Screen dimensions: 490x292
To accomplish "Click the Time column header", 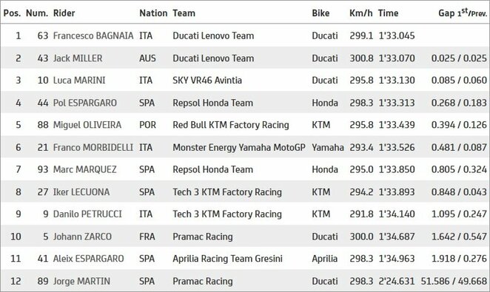I will click(x=388, y=13).
